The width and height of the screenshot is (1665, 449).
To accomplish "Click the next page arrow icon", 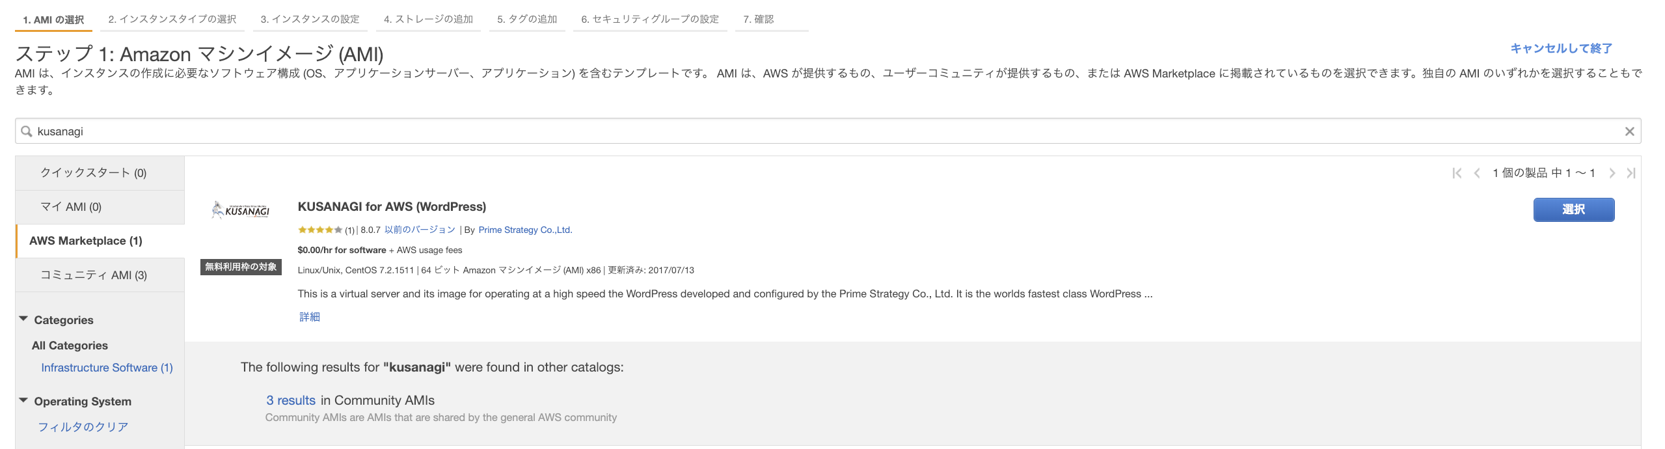I will [x=1612, y=172].
